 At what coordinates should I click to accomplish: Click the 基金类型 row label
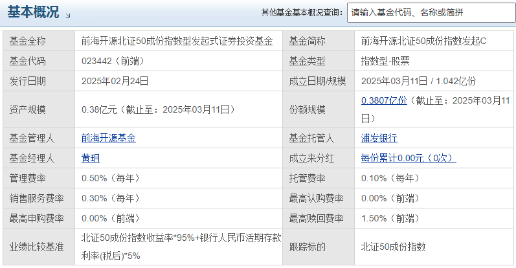[x=307, y=61]
